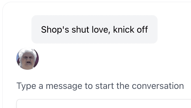Click the "Type a message to start the conversation" text
The width and height of the screenshot is (191, 108).
click(100, 86)
